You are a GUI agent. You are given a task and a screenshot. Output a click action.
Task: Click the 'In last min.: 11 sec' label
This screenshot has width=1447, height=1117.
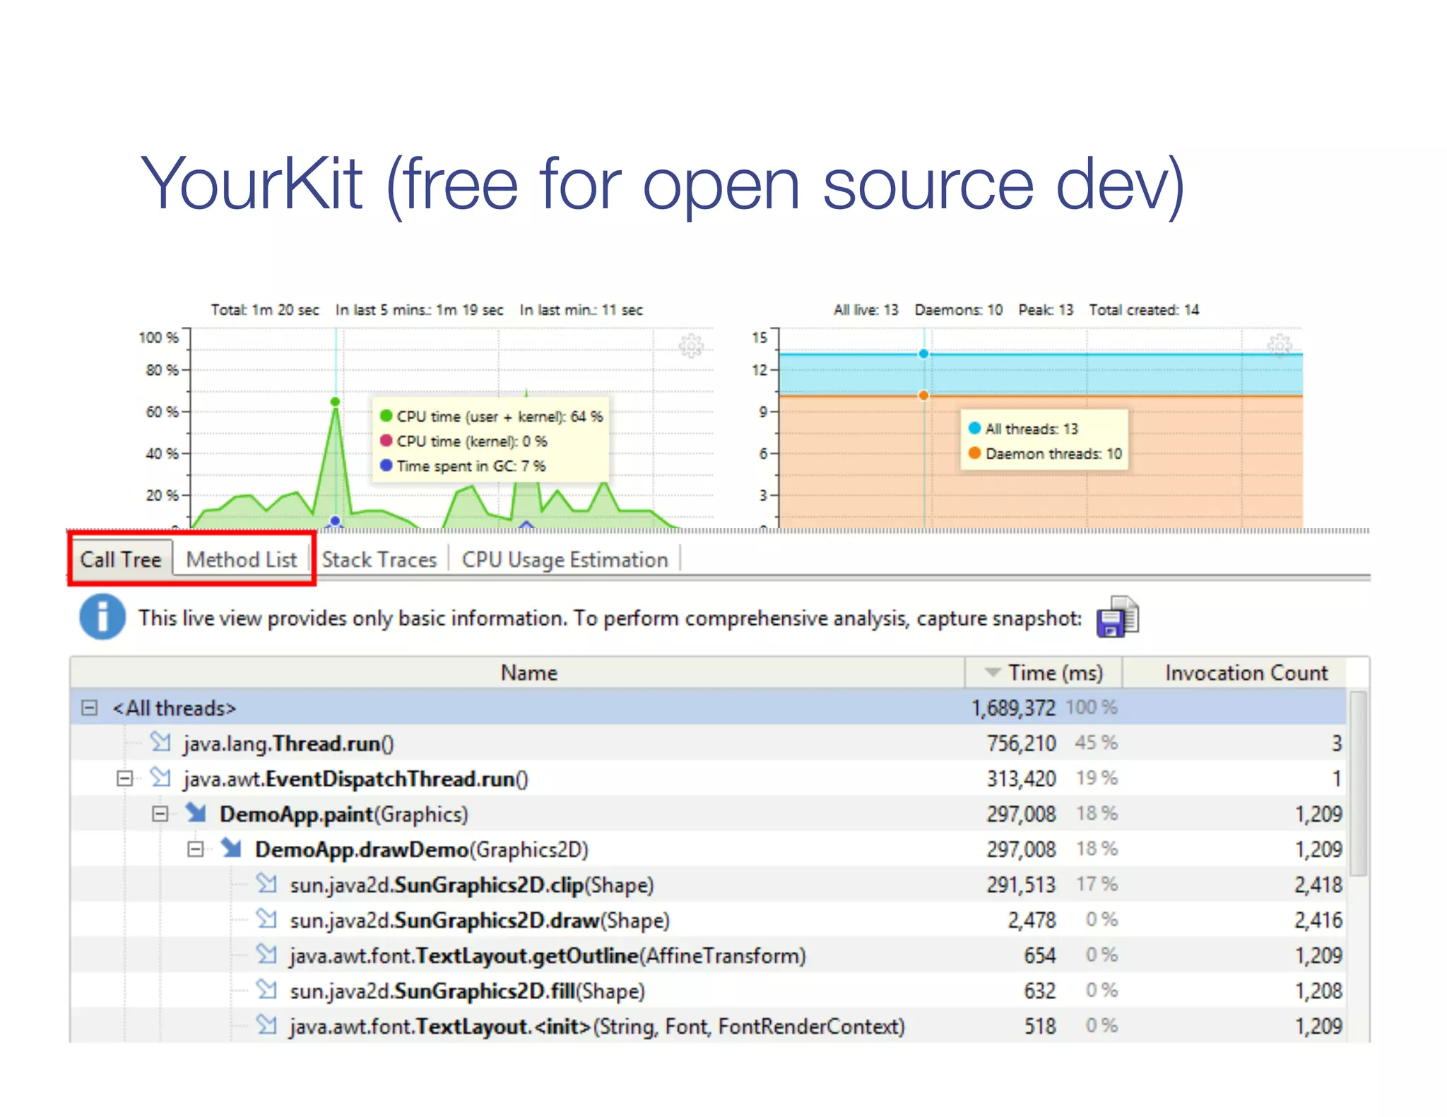pos(581,310)
